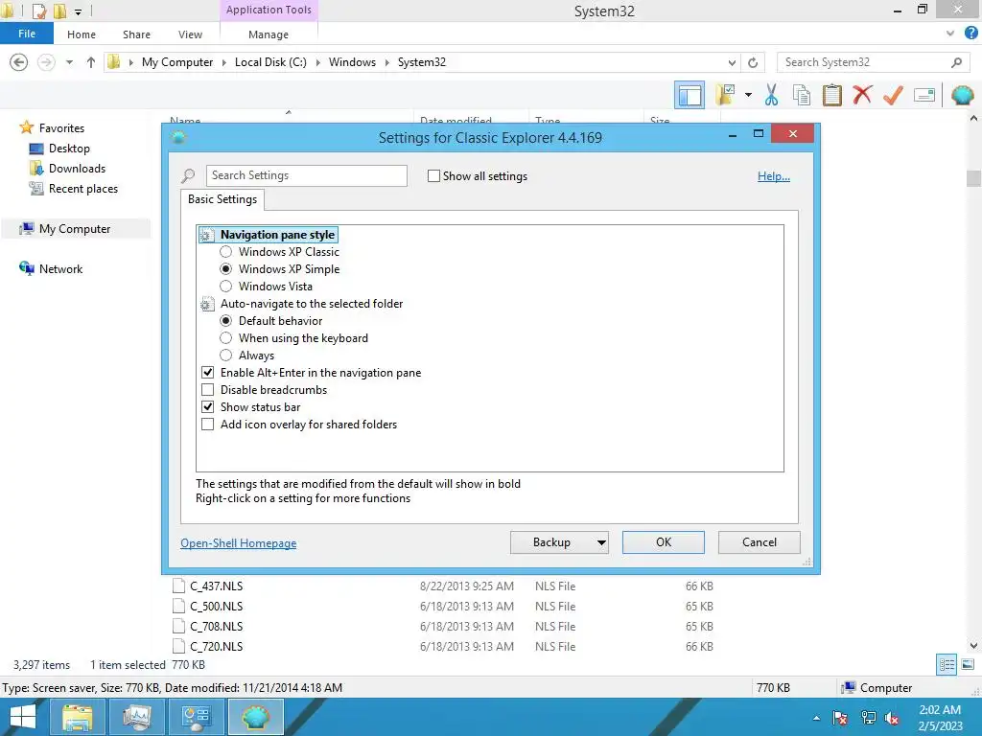This screenshot has width=982, height=736.
Task: Switch to Details view icon in status bar
Action: pos(947,664)
